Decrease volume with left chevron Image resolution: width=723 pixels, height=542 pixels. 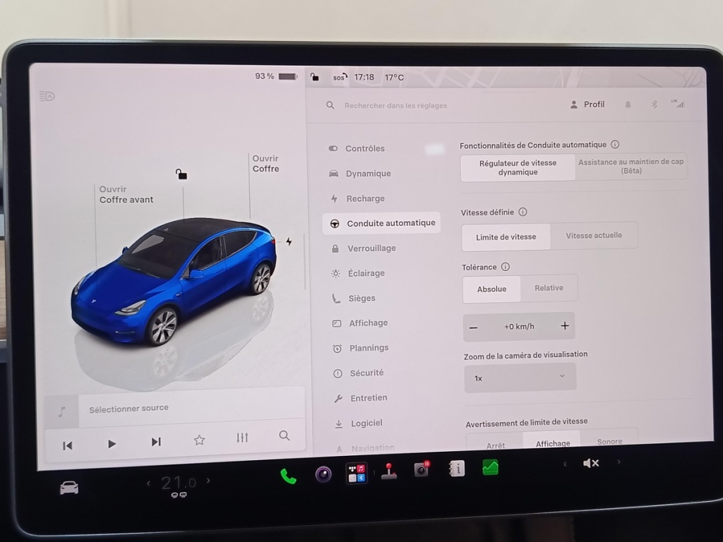pos(565,464)
